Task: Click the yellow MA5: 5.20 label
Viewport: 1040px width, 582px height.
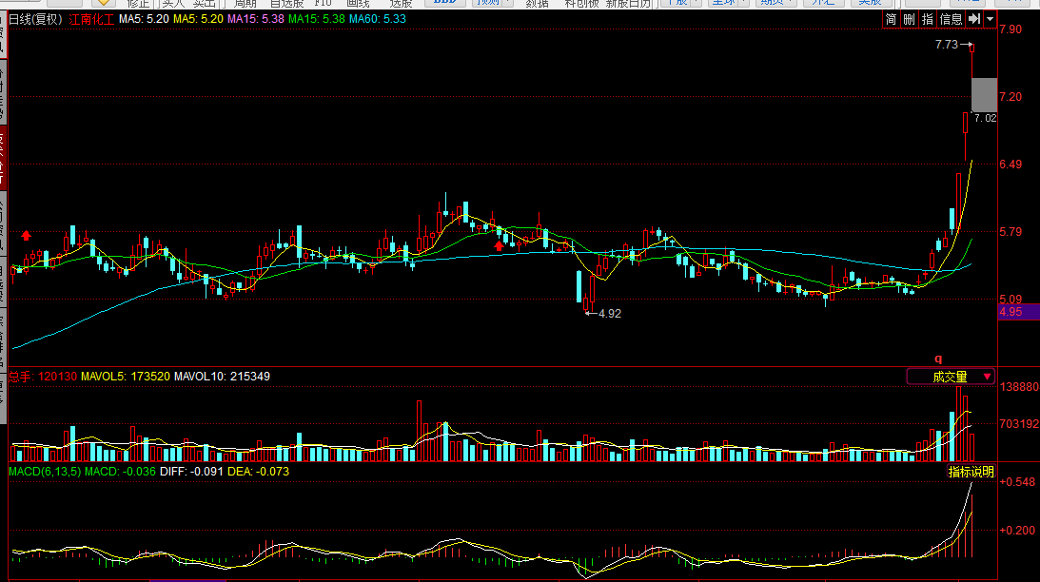Action: [198, 19]
